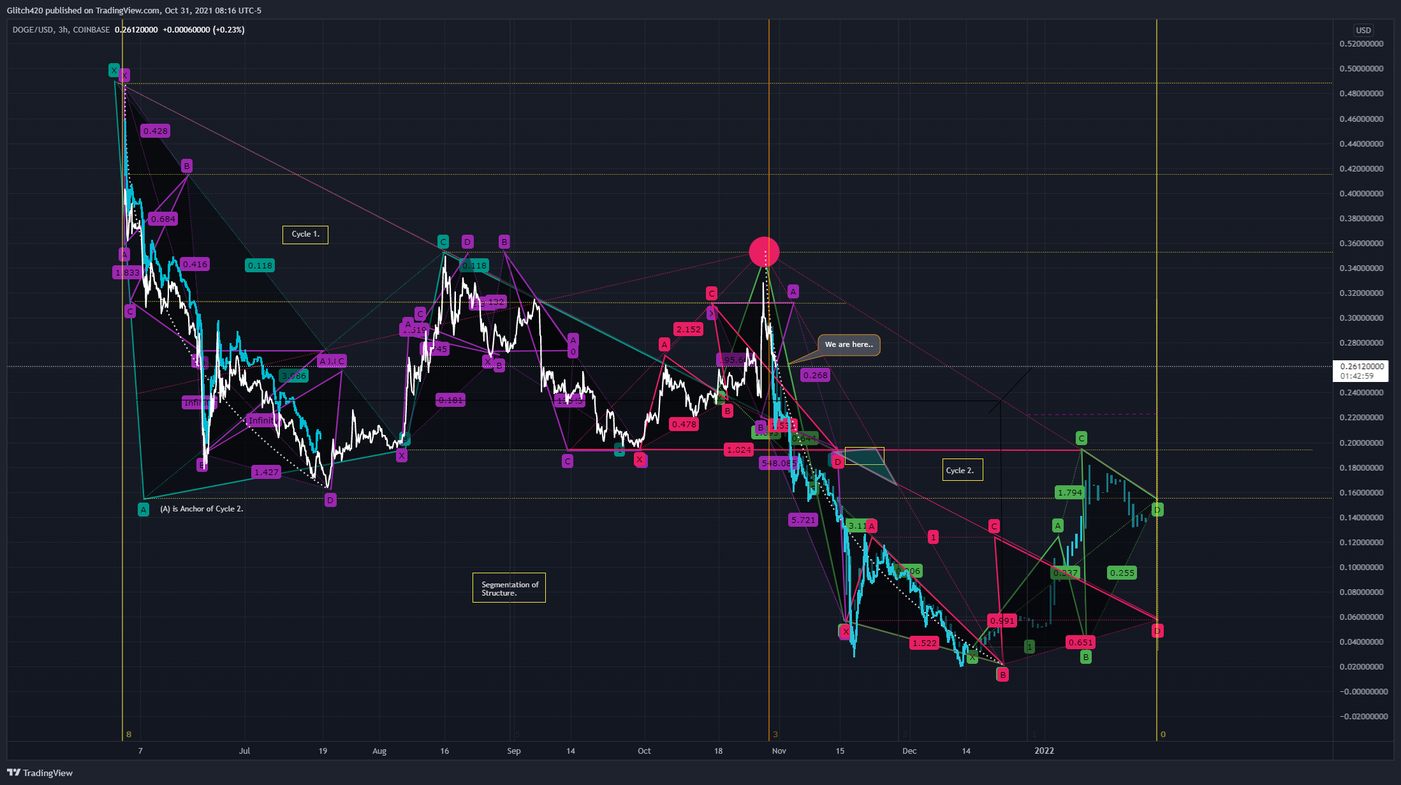
Task: Click the purple 0.428 ratio label
Action: pyautogui.click(x=156, y=131)
